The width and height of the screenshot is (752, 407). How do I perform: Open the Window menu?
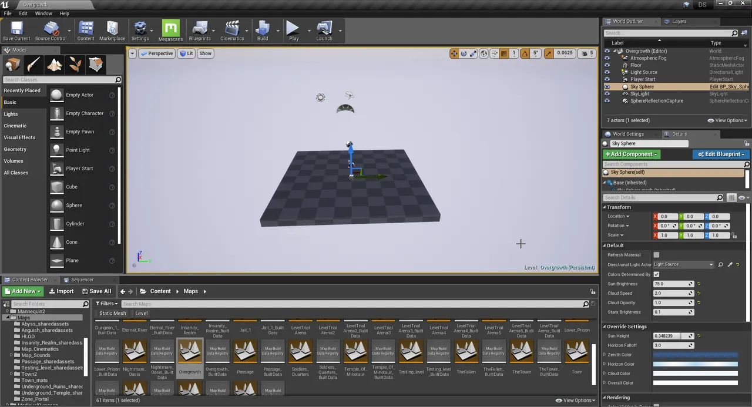[x=43, y=14]
